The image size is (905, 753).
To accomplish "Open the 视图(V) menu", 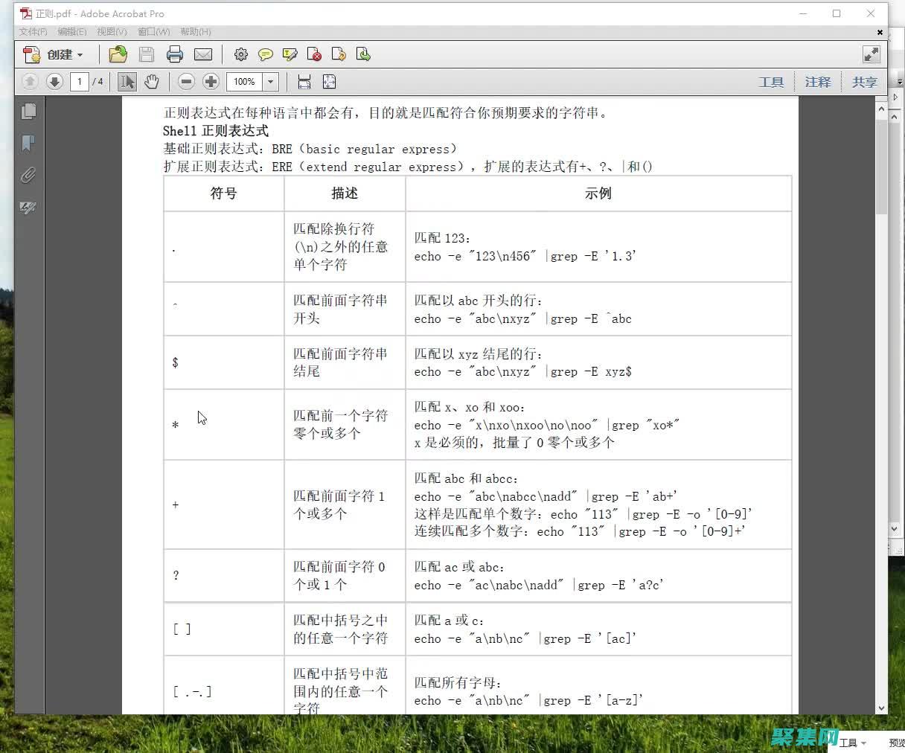I will [112, 32].
